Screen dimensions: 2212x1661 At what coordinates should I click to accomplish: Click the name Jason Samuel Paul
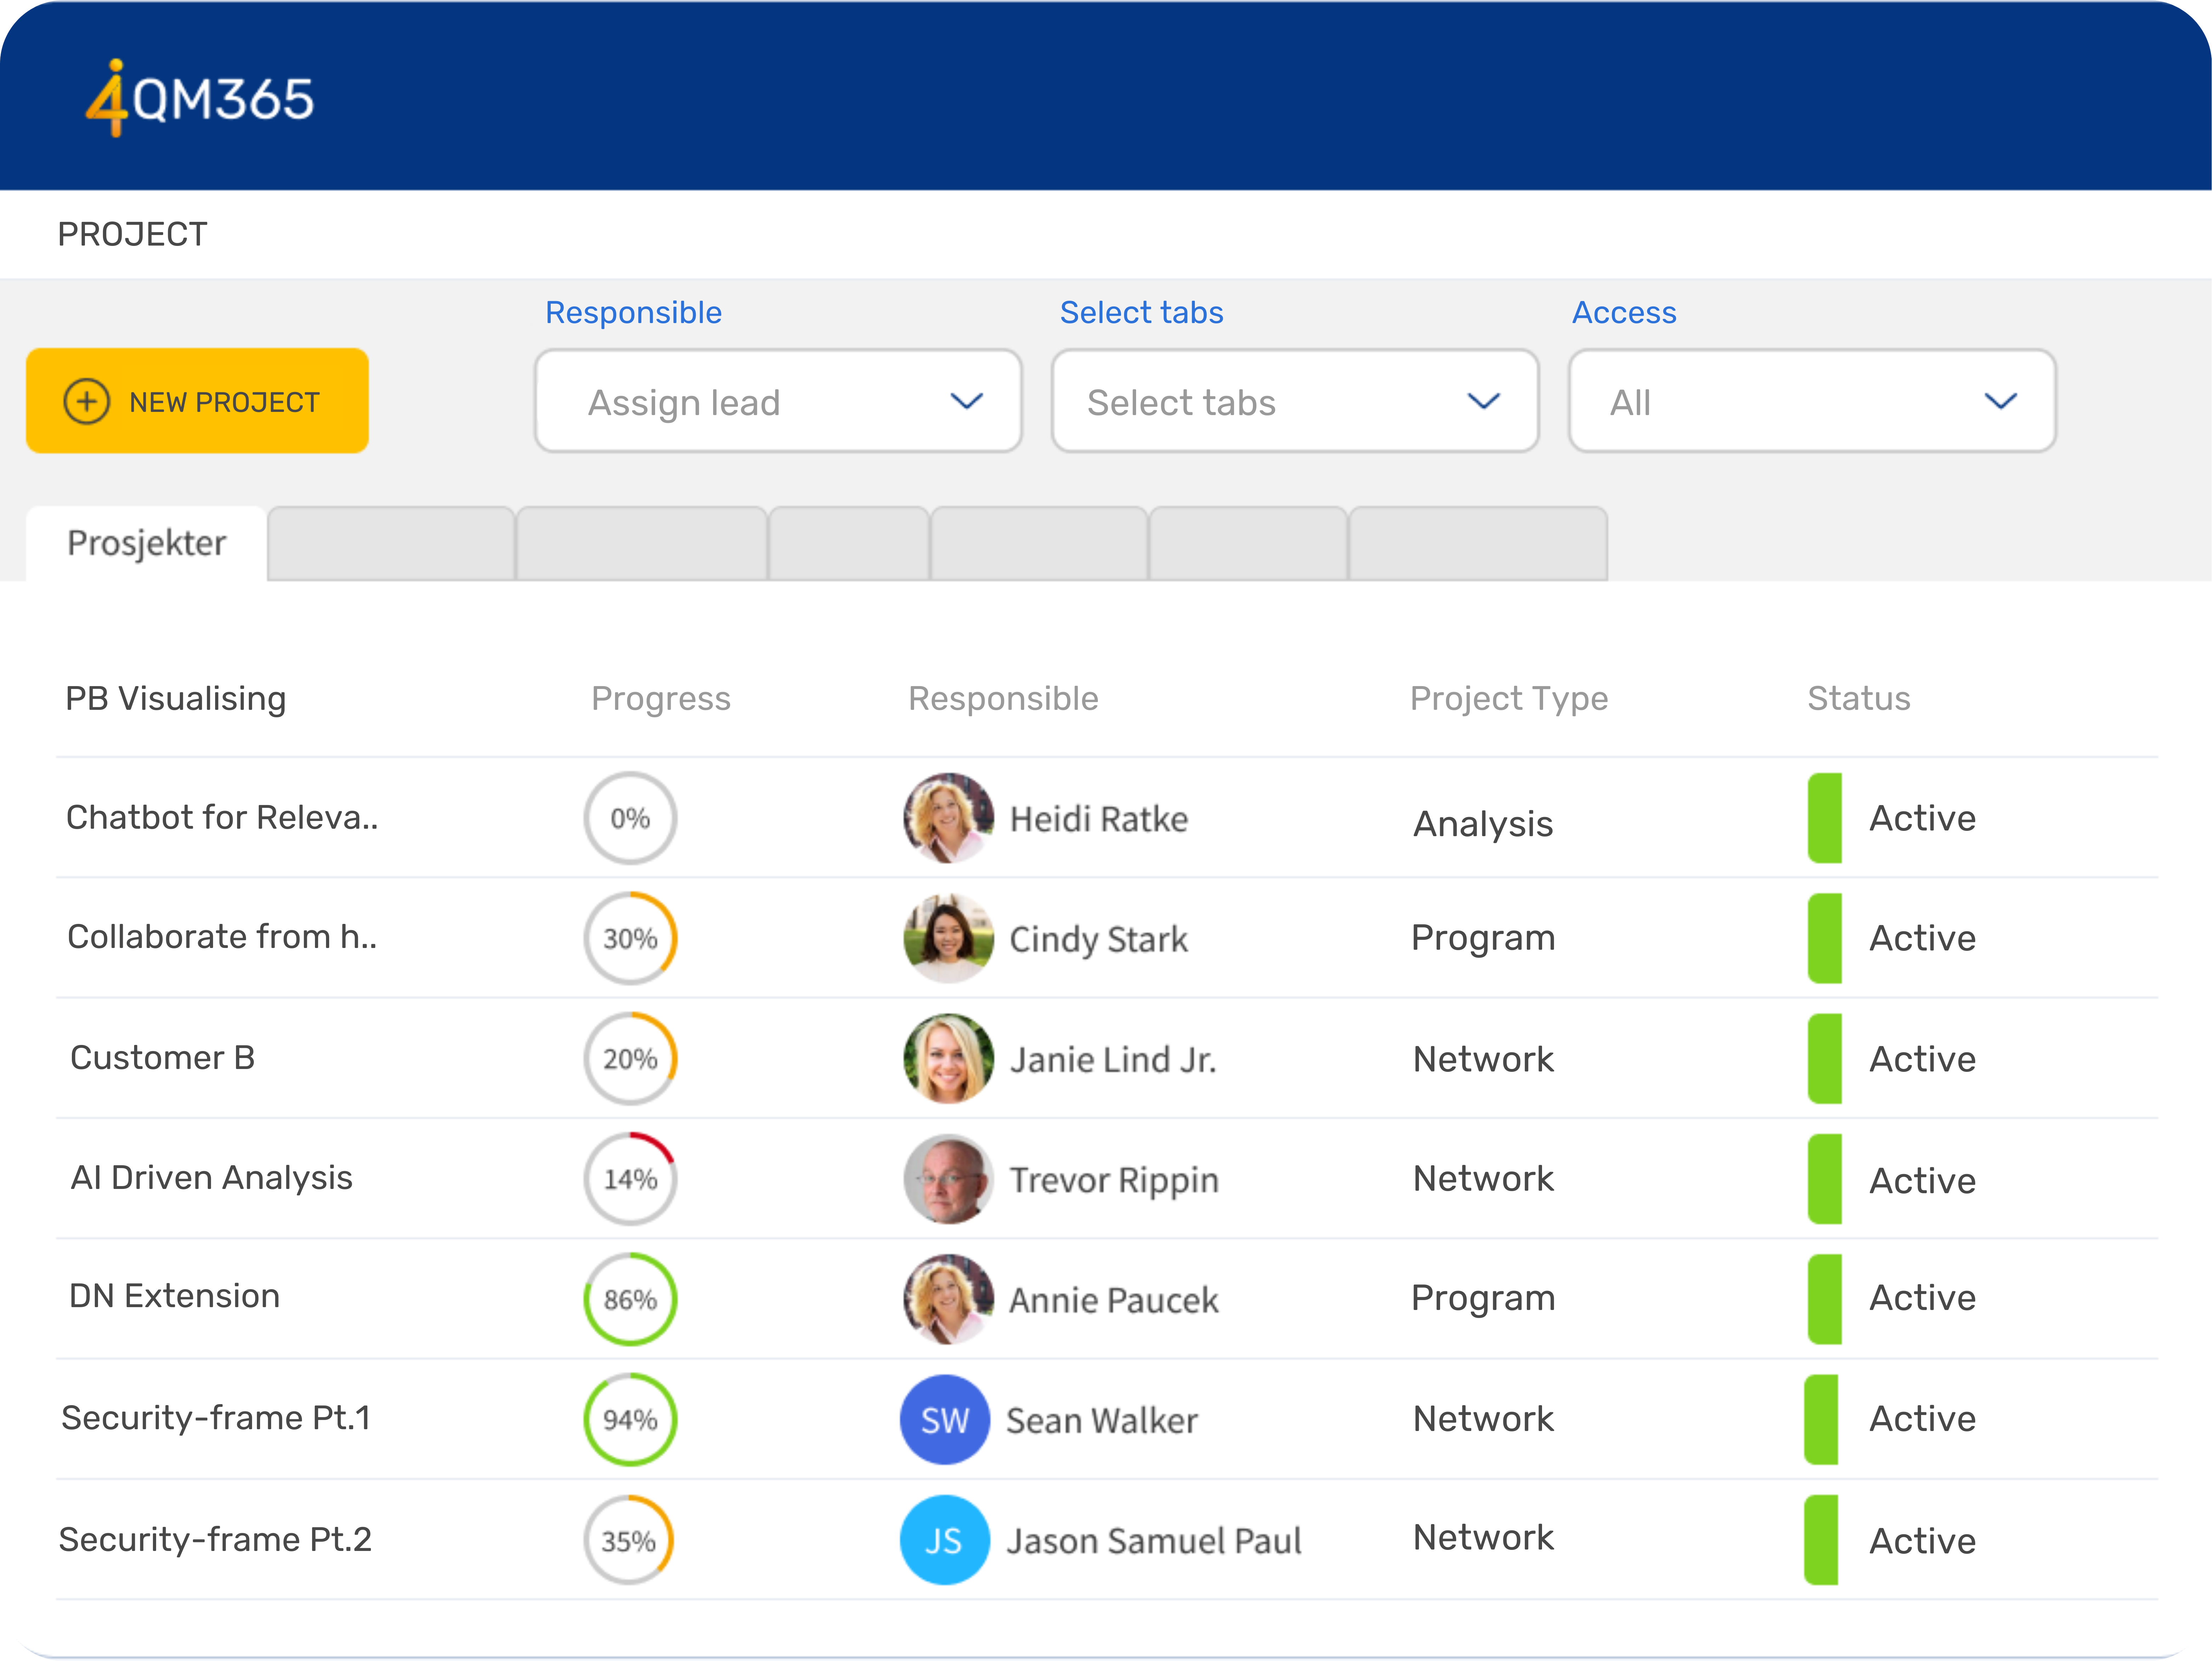(1154, 1541)
